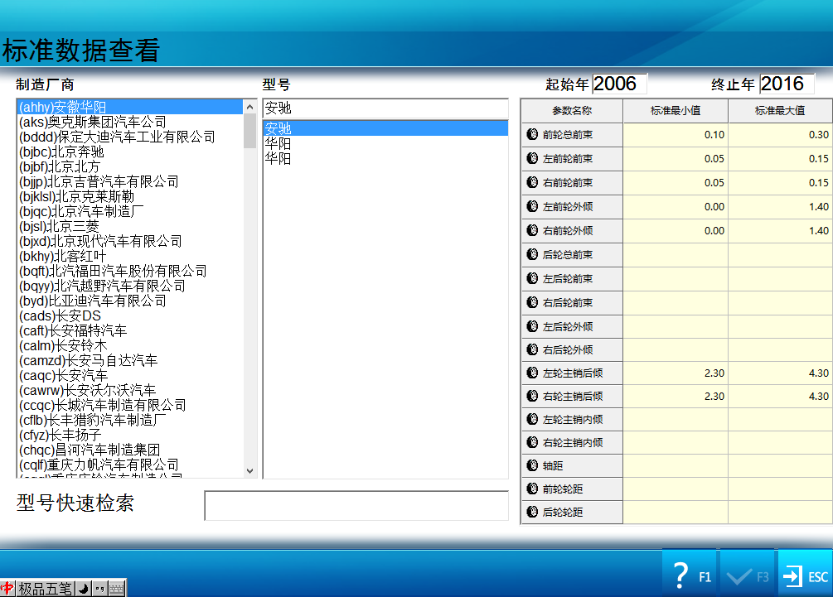
Task: Click the tire icon beside 轴距
Action: tap(533, 466)
